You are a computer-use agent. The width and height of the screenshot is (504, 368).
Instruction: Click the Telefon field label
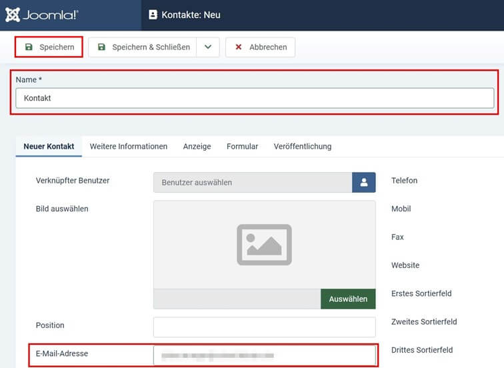click(404, 181)
